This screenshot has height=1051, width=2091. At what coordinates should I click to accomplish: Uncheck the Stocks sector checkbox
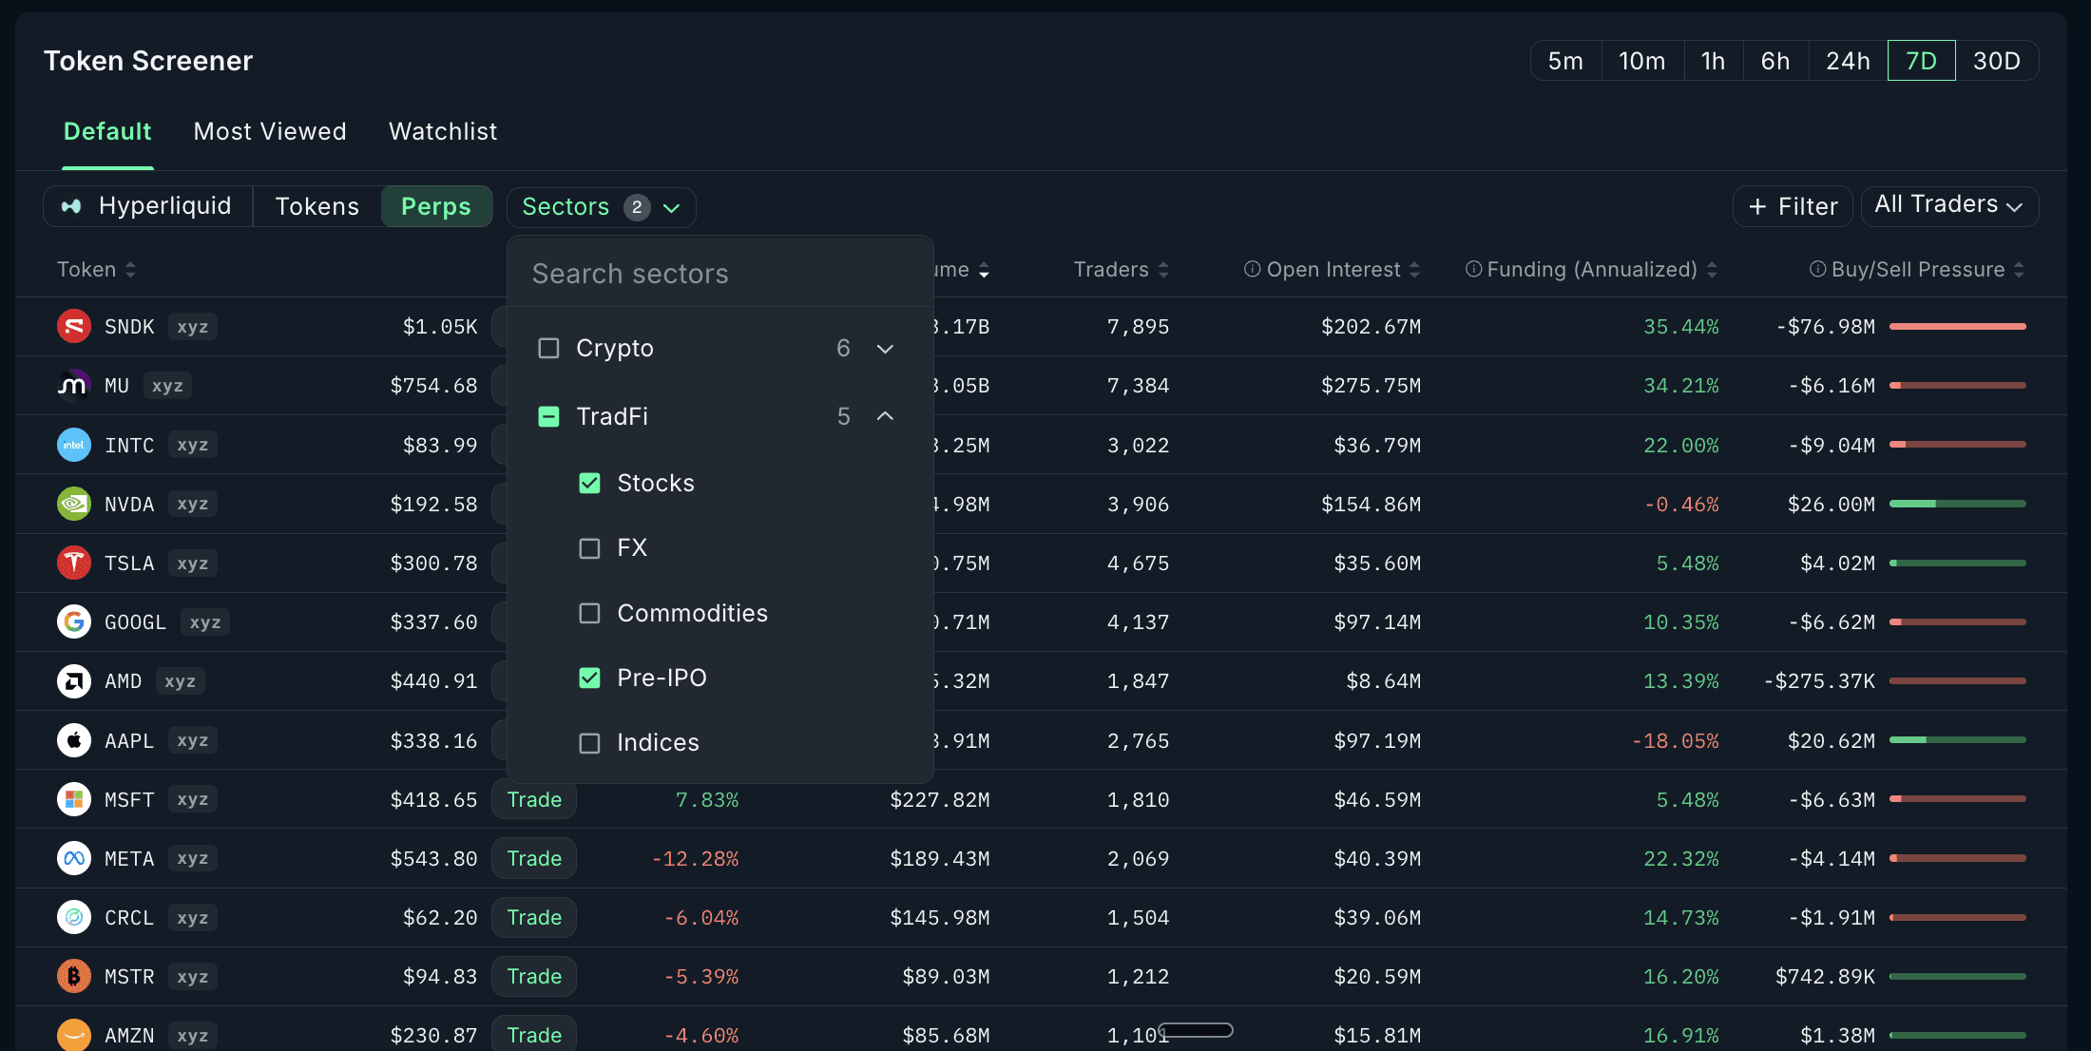coord(589,484)
